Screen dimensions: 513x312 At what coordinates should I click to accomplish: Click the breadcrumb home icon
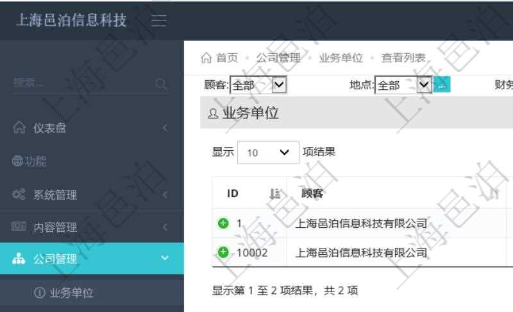click(x=206, y=58)
